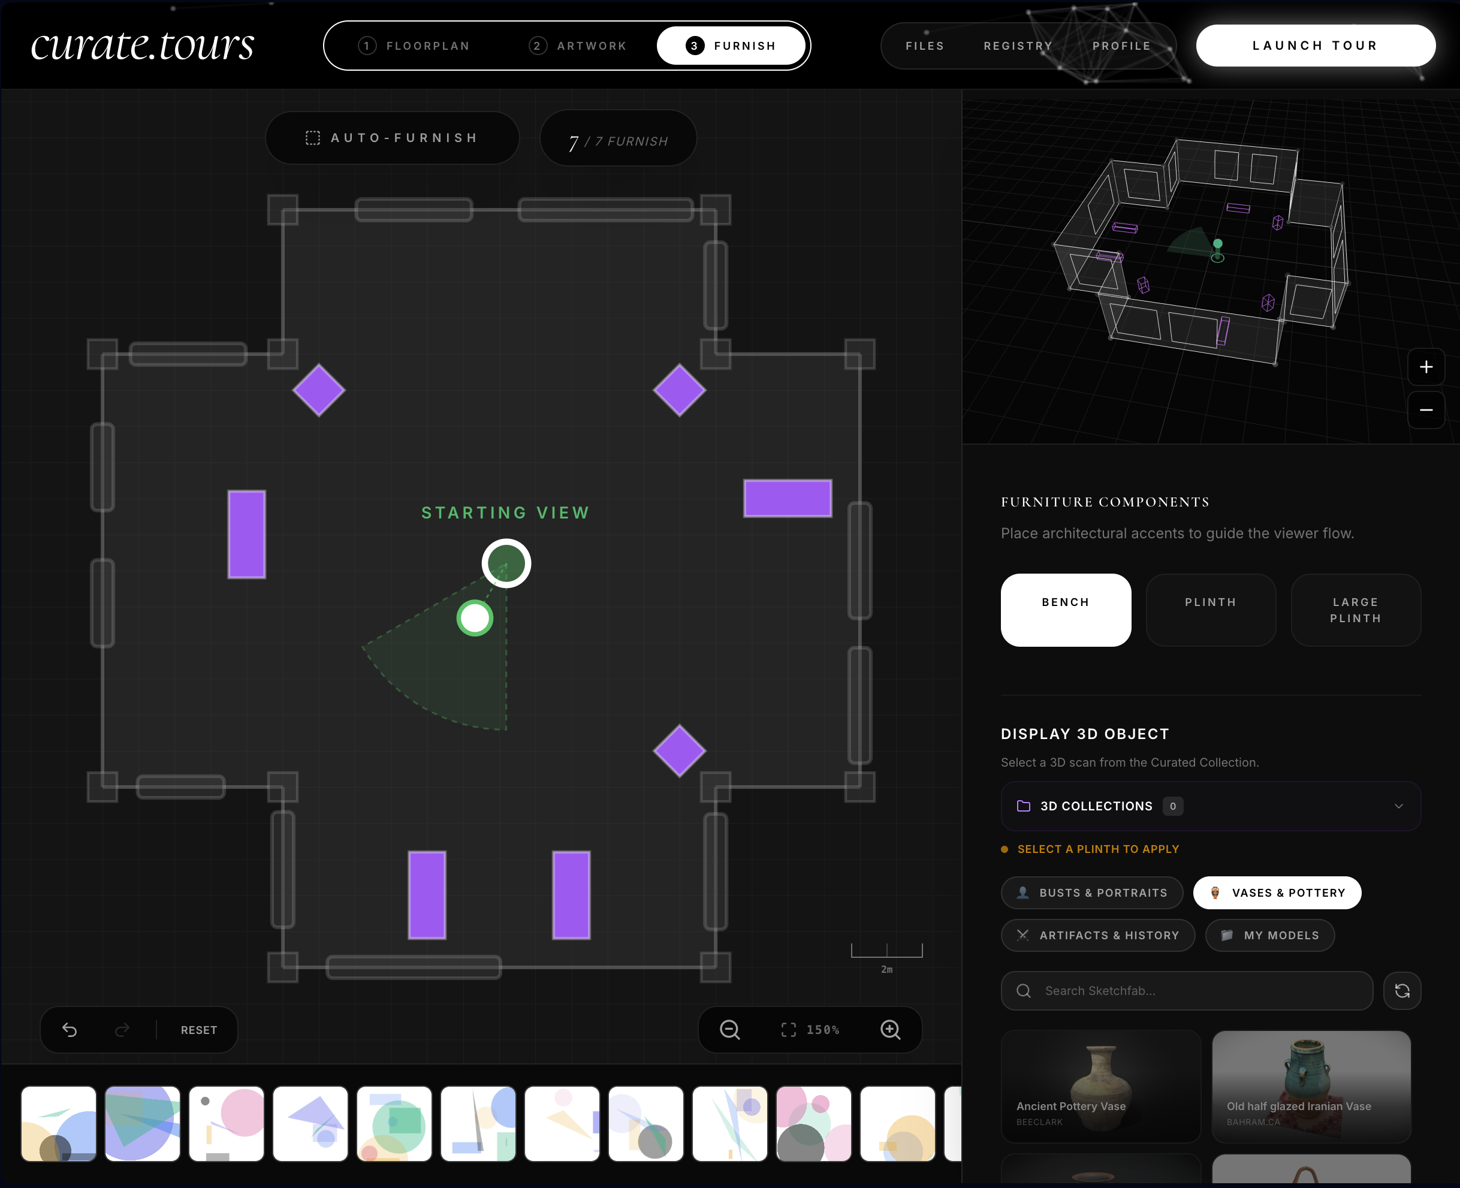
Task: Toggle the Vases & Pottery category filter
Action: pos(1277,892)
